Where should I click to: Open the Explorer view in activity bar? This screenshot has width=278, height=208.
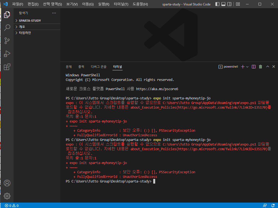[7, 15]
